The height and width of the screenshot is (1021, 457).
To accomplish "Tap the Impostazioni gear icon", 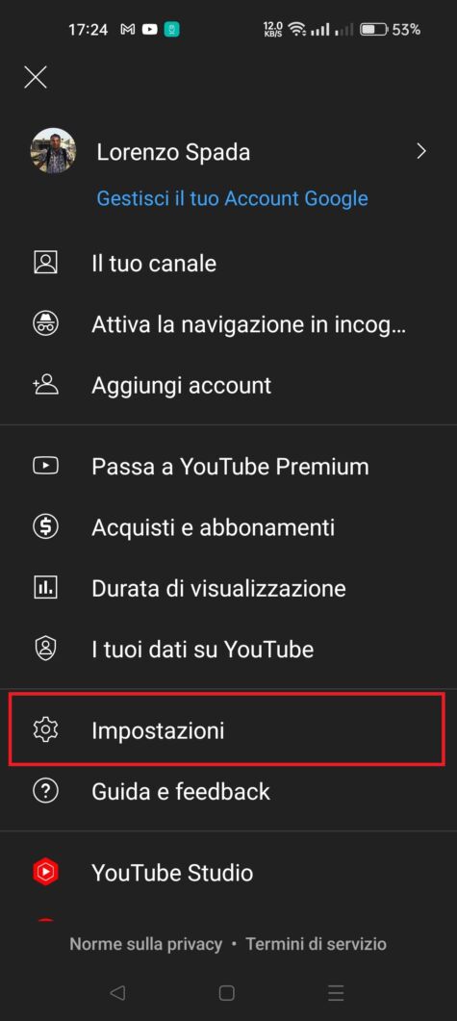I will click(45, 730).
